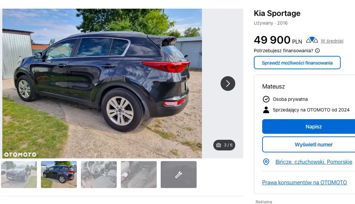Screen dimensions: 355x204
Task: Open Bińcze, człuchowski, Pomorskie location link
Action: [313, 162]
